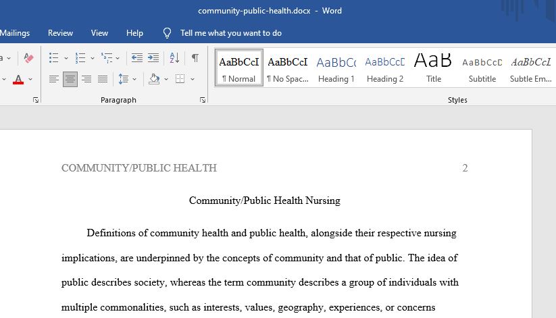This screenshot has width=556, height=318.
Task: Open Paragraph settings dialog launcher
Action: 203,100
